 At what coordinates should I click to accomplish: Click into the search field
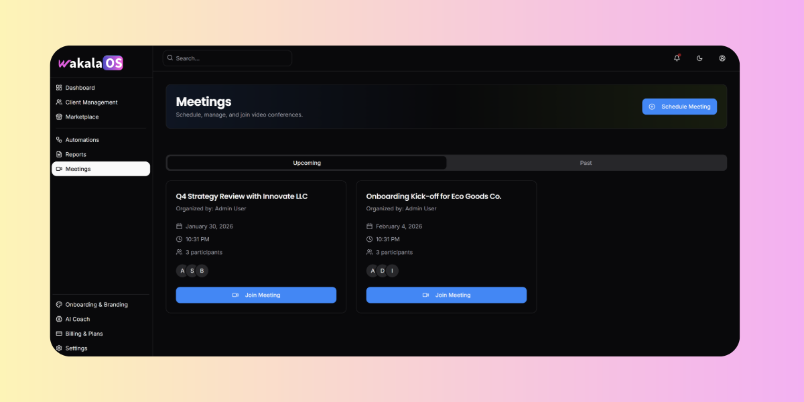click(227, 58)
